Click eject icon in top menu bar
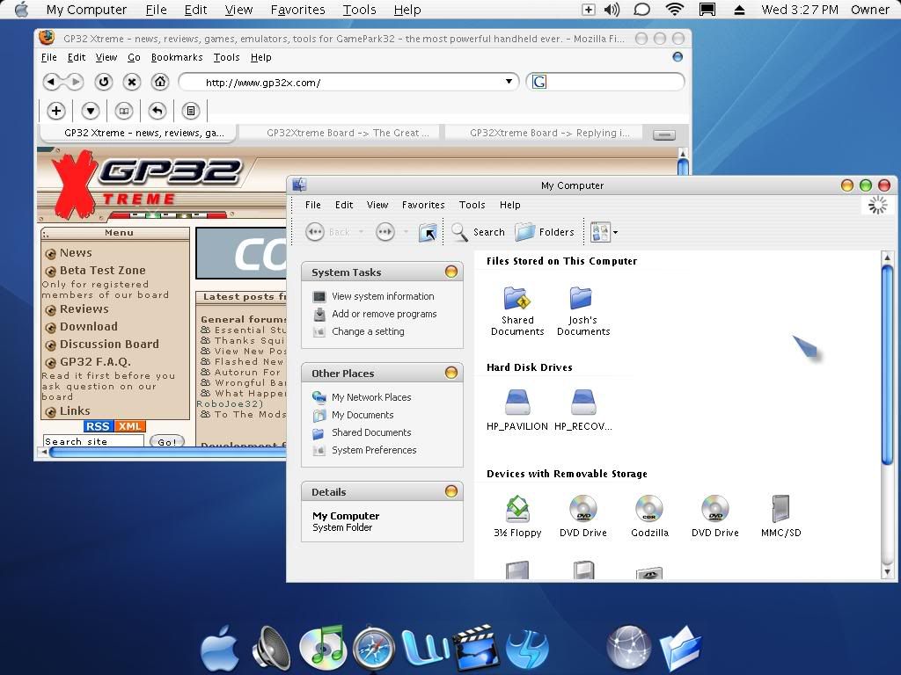Image resolution: width=901 pixels, height=675 pixels. pyautogui.click(x=739, y=10)
